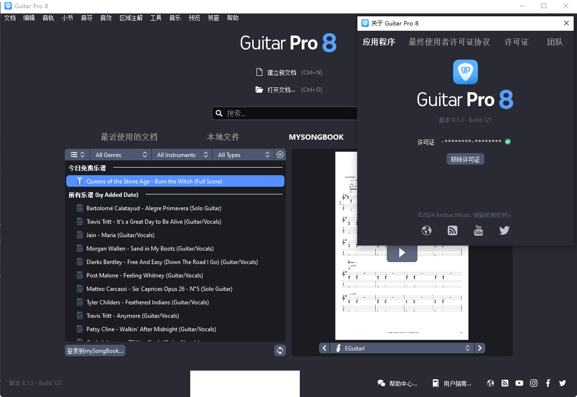Open the 文档 menu
Viewport: 577px width, 397px height.
10,18
